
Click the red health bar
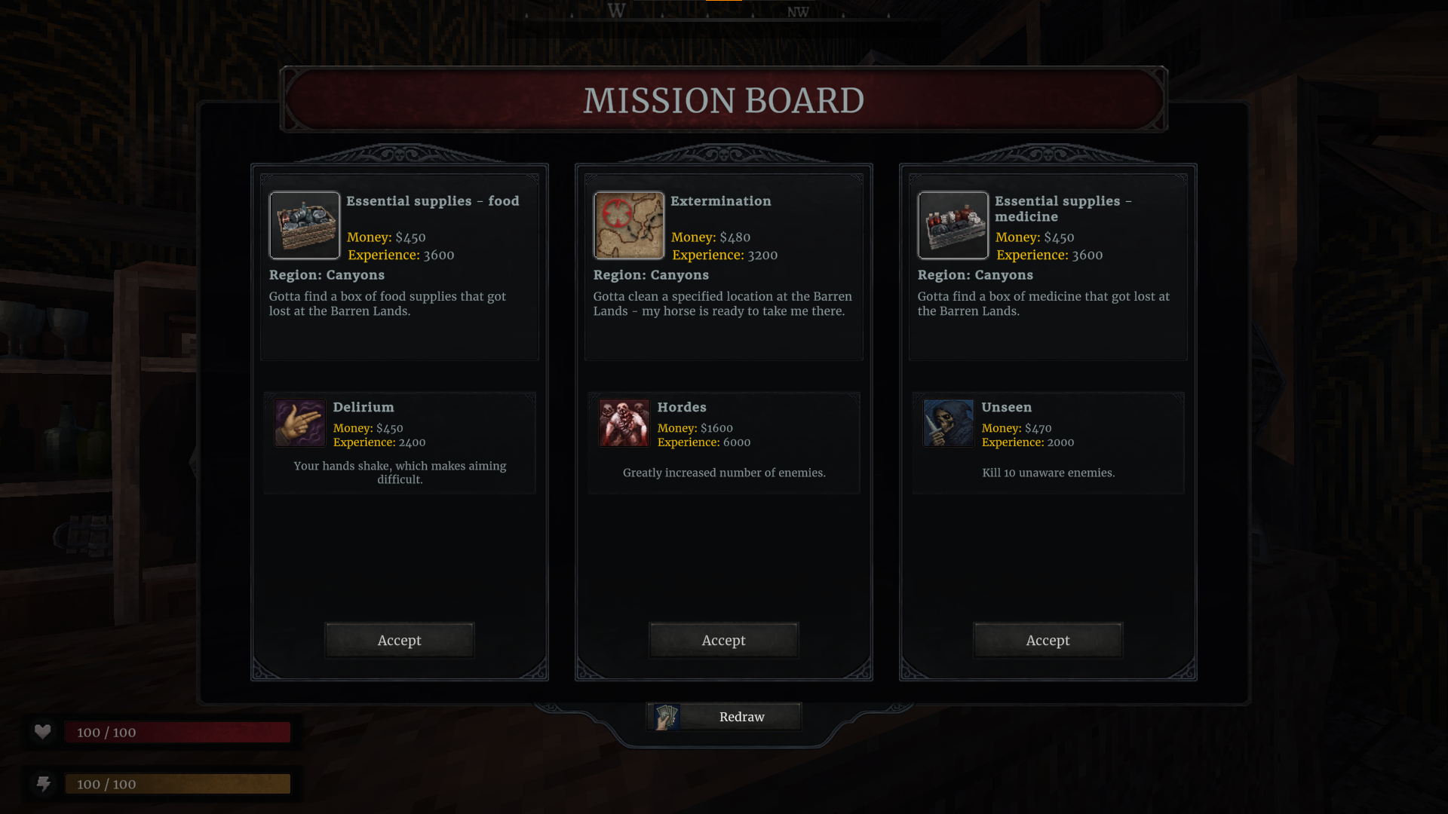(x=177, y=732)
